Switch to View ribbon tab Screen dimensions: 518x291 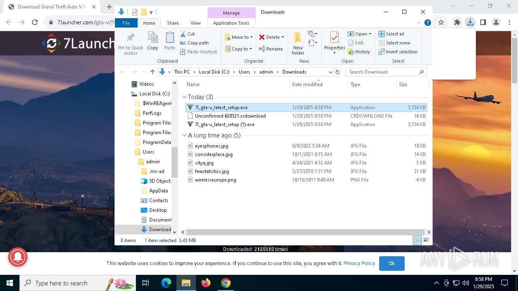tap(195, 23)
